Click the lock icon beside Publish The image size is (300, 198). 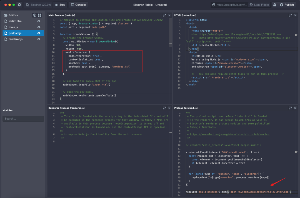[274, 5]
